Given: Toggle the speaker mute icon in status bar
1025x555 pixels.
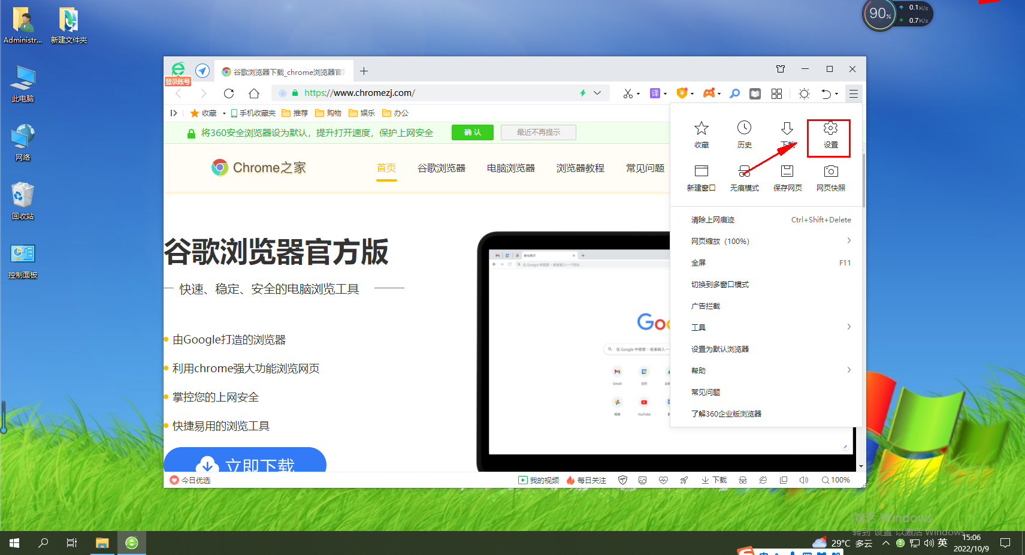Looking at the screenshot, I should (804, 480).
